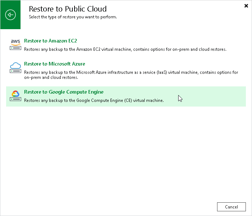
Task: Click the server icon beneath the Google Cloud logo
Action: (15, 99)
